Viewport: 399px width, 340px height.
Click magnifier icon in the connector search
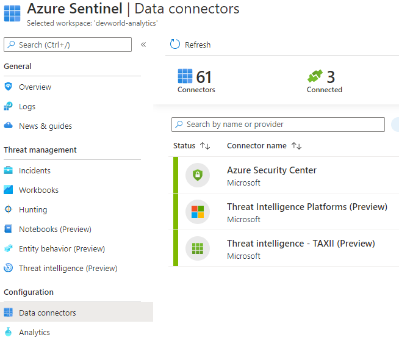(x=179, y=125)
